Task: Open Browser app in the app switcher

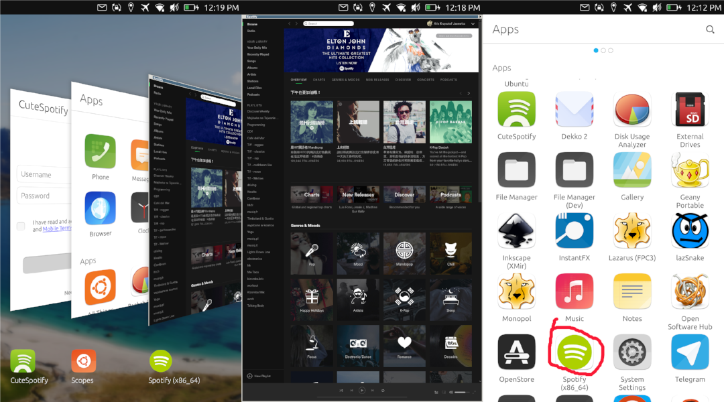Action: pos(100,208)
